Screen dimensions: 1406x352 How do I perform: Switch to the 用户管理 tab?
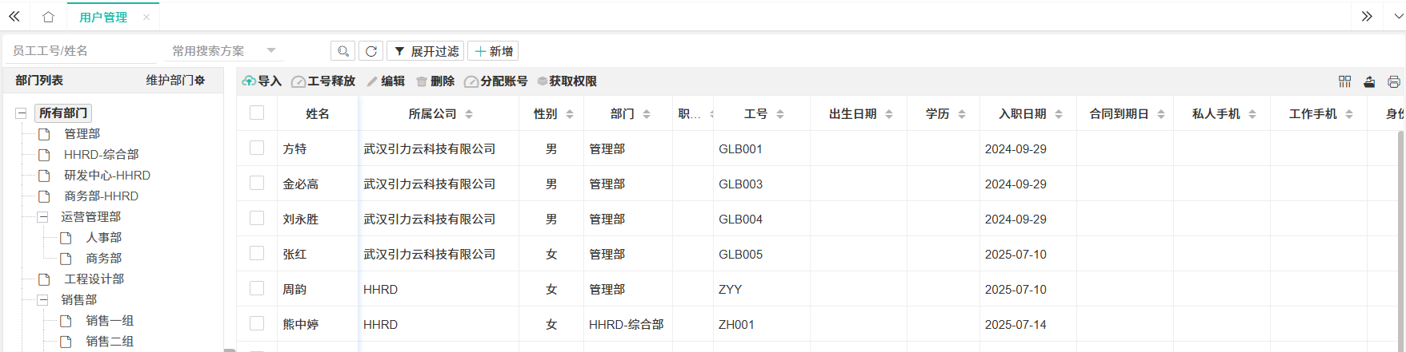[103, 17]
